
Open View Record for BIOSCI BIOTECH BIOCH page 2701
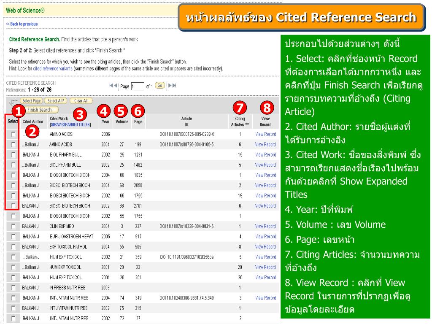[266, 206]
